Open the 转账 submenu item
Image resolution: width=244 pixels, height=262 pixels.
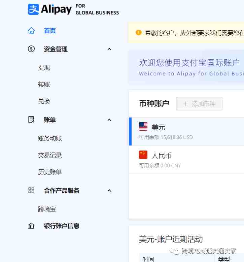tap(44, 85)
